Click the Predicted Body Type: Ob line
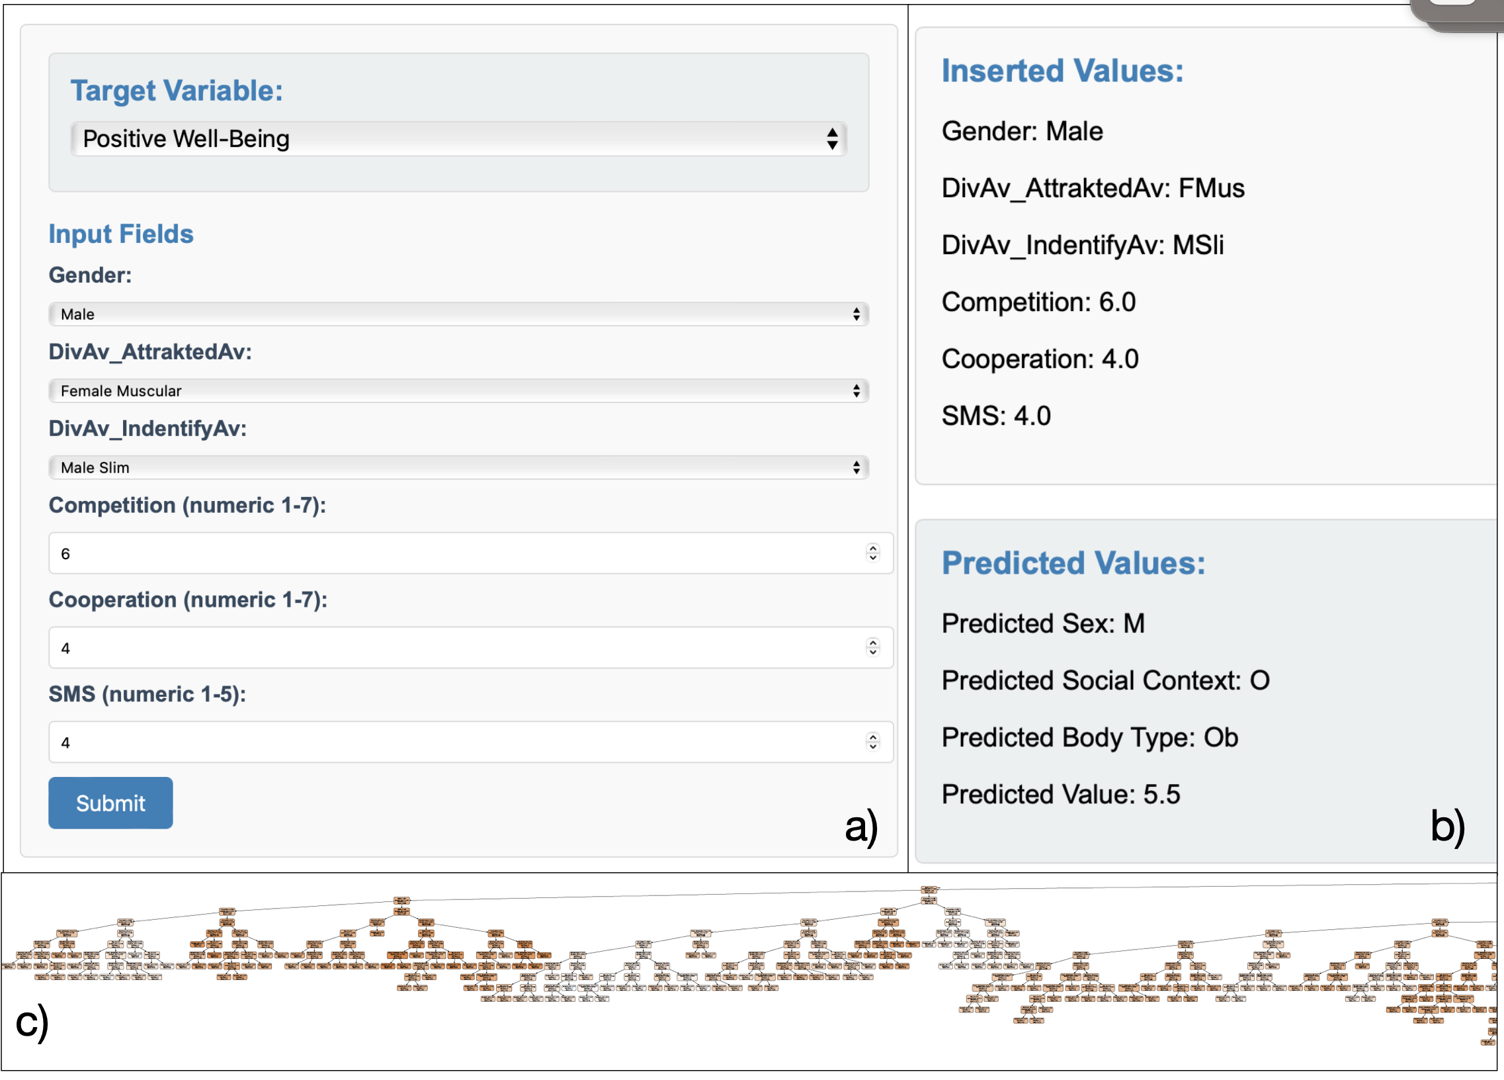Viewport: 1504px width, 1080px height. click(1089, 737)
